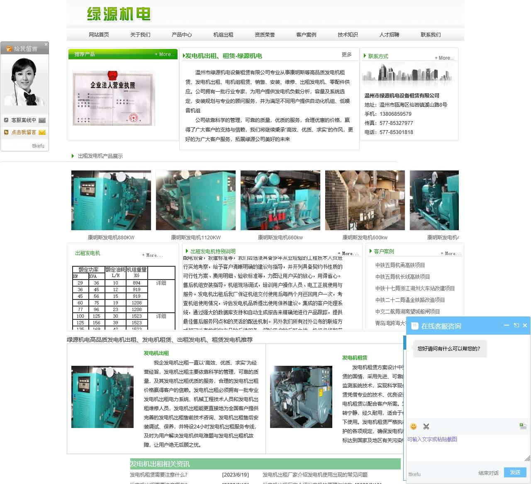Click the green 发电机租赁 article heading
The image size is (531, 484).
click(355, 358)
